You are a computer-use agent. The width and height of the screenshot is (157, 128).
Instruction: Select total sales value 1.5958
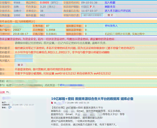coord(50,30)
